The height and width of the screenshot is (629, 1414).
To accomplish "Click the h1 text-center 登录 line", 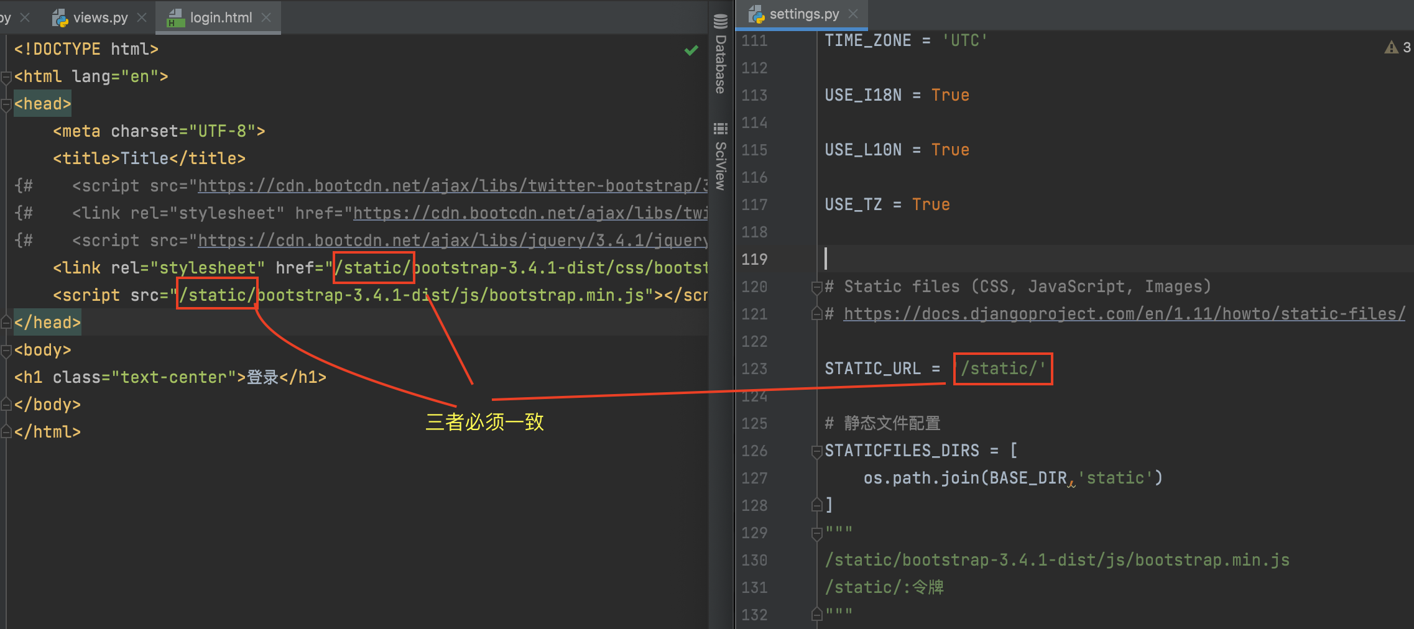I will [x=170, y=377].
